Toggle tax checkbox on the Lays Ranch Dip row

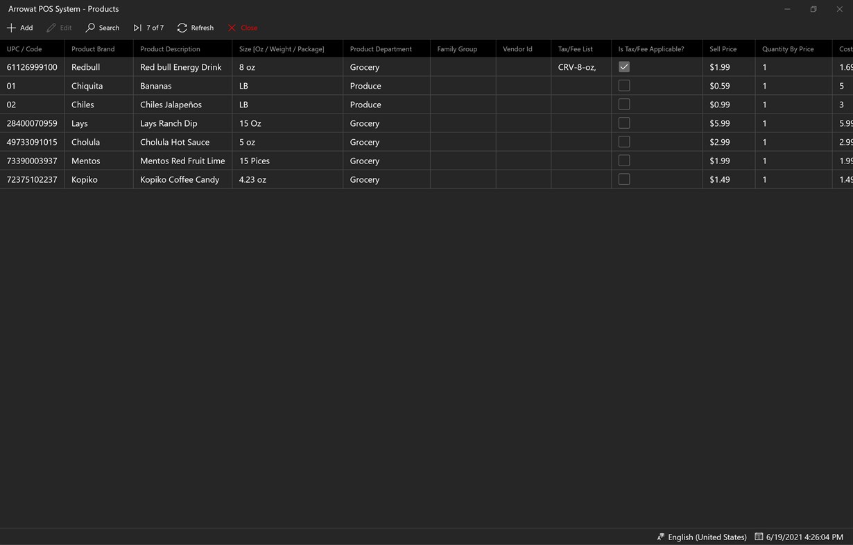click(x=623, y=123)
